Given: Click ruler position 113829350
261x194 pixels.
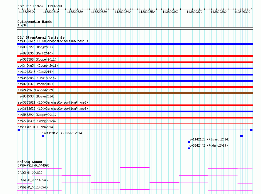Looking at the screenshot, I should tap(147, 12).
